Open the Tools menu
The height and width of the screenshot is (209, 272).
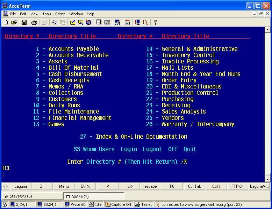tap(46, 14)
